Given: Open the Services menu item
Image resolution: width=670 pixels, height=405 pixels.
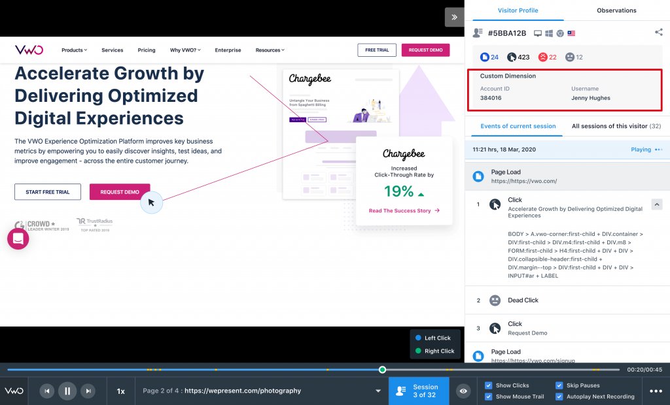Looking at the screenshot, I should click(113, 50).
